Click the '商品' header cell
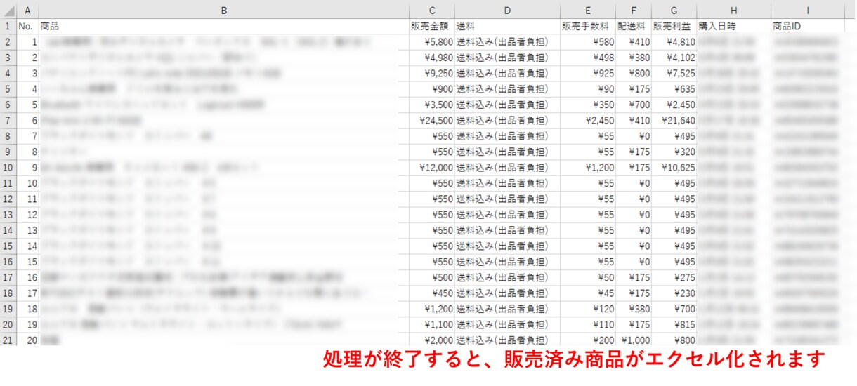The height and width of the screenshot is (386, 857). [x=224, y=26]
